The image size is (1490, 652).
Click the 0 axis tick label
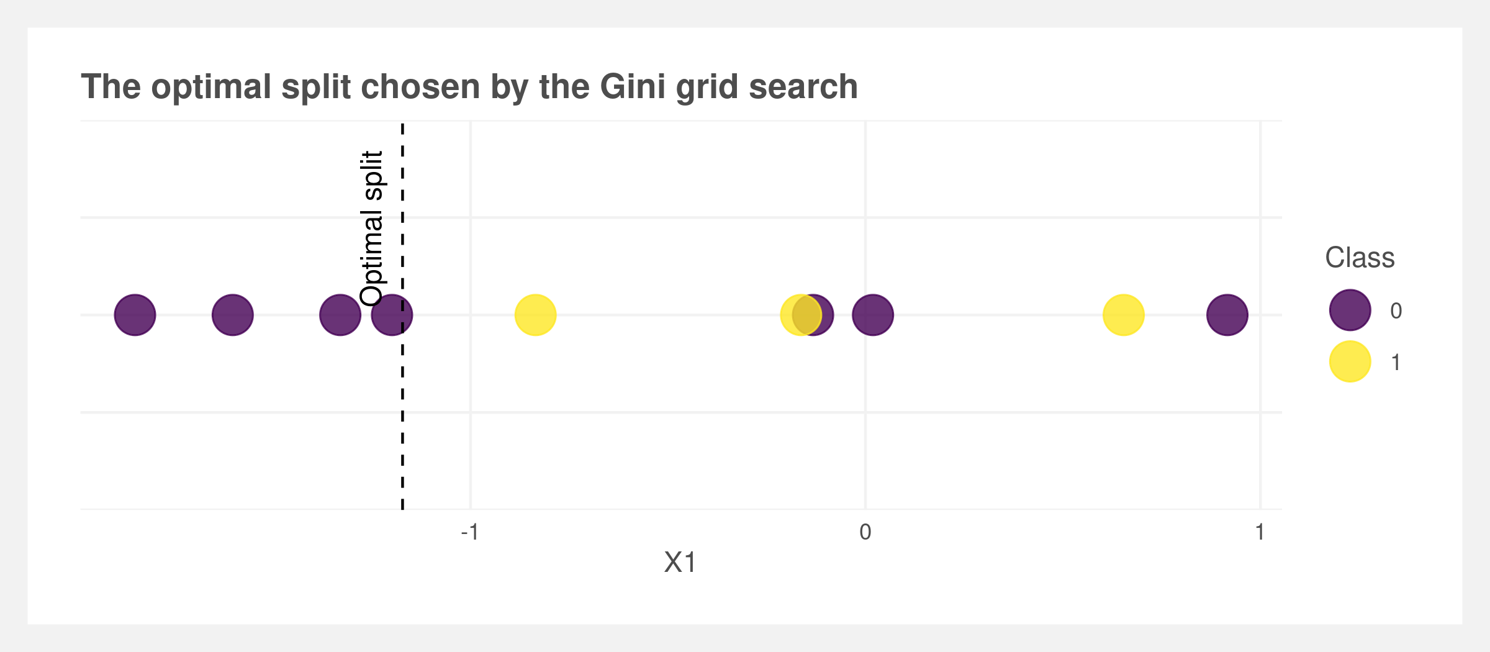tap(865, 532)
